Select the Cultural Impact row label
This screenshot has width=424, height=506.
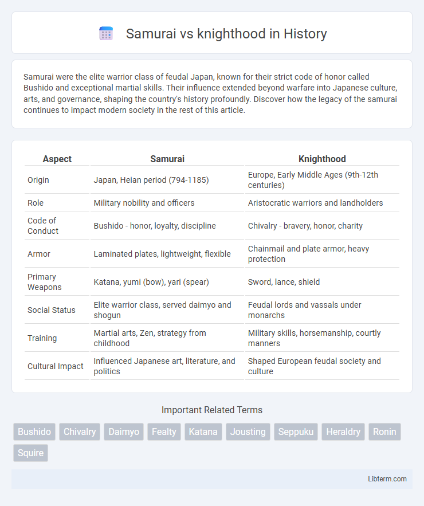point(56,366)
